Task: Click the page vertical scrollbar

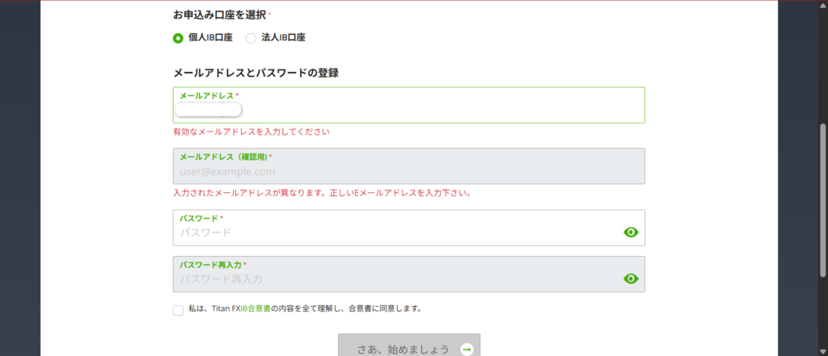Action: (823, 200)
